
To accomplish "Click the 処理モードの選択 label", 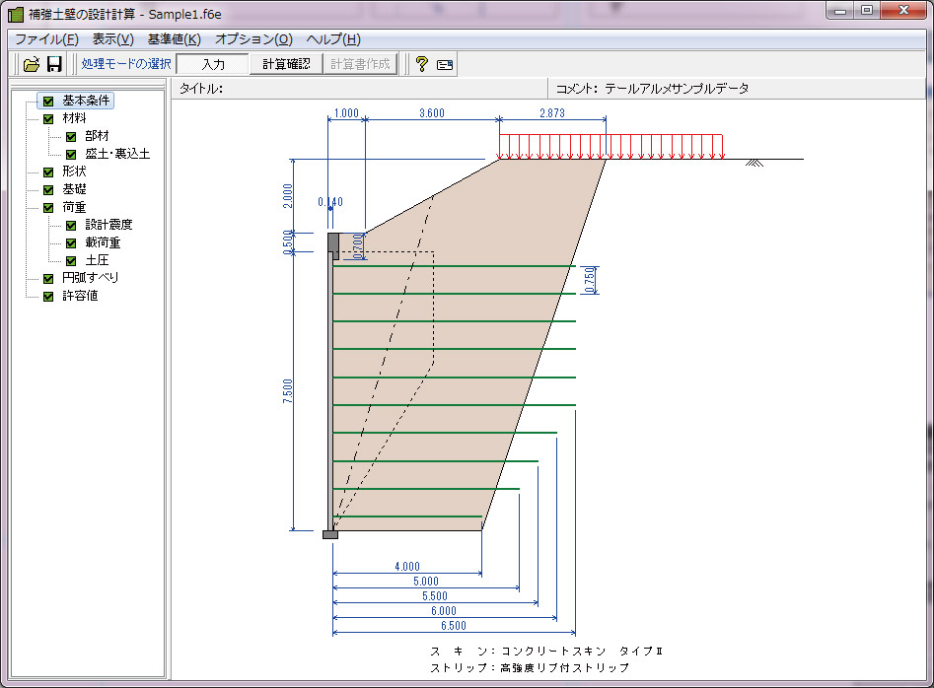I will point(126,64).
